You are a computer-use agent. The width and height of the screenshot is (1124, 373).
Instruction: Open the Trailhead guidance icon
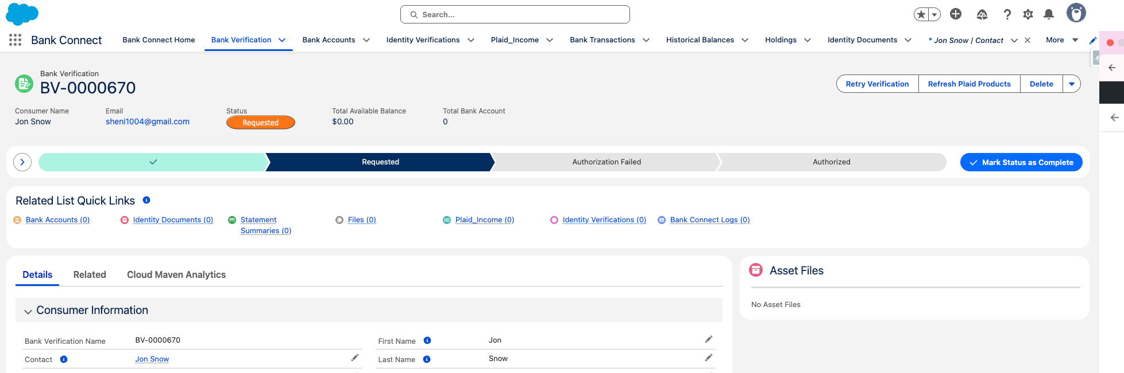pos(982,14)
